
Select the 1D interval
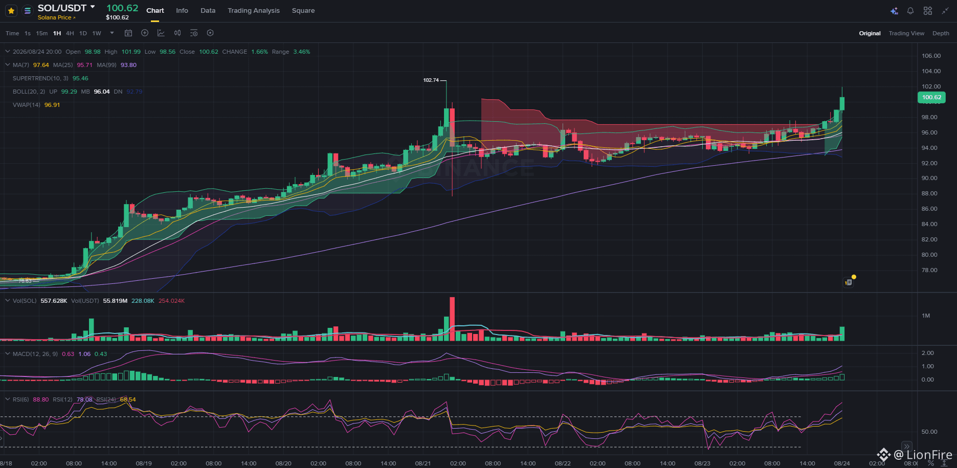(83, 33)
